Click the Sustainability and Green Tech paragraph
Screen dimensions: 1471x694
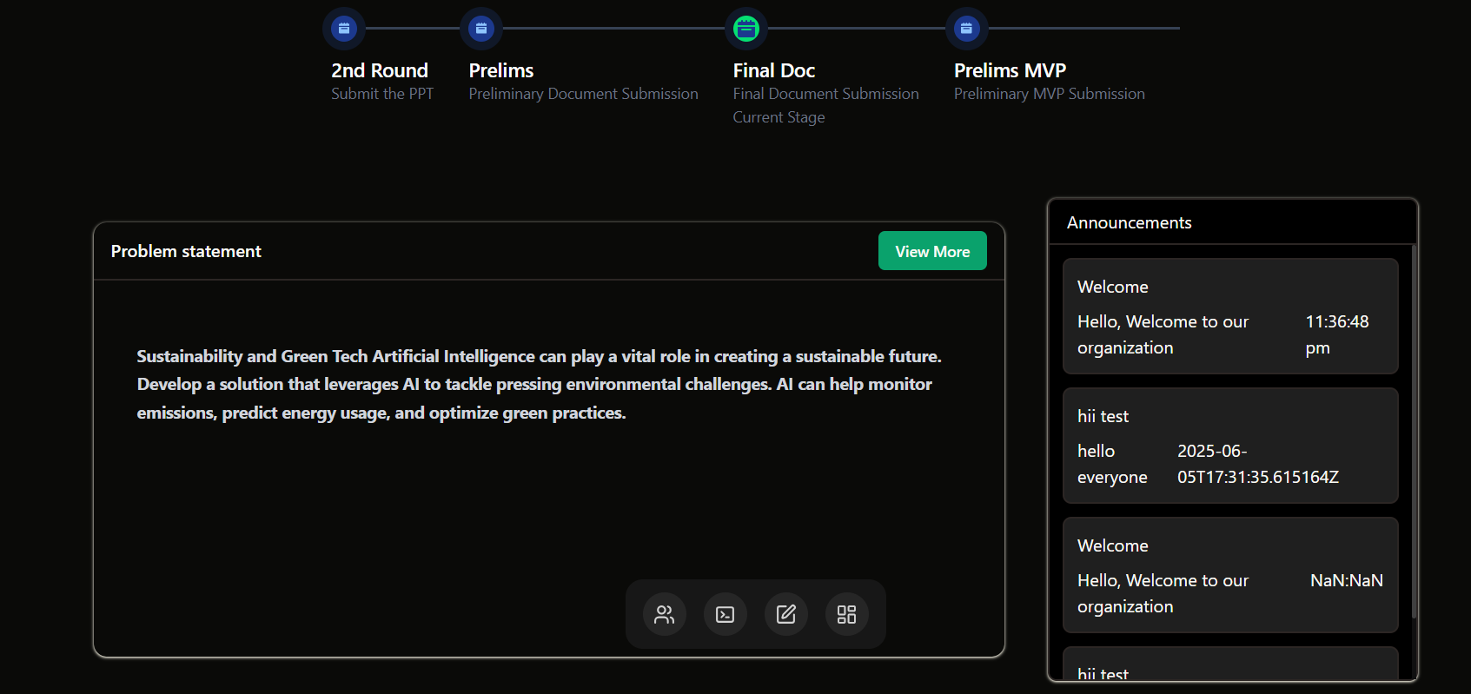click(x=539, y=384)
